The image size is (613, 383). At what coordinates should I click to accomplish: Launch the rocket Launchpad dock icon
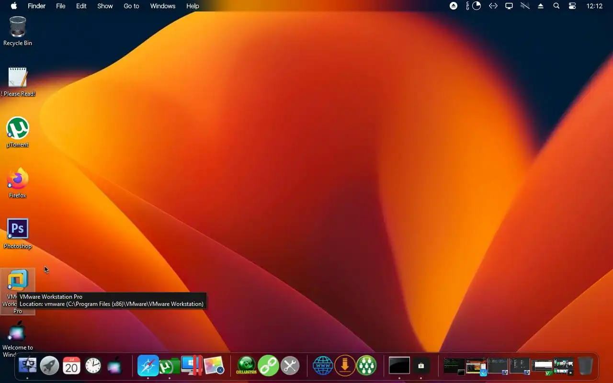pyautogui.click(x=49, y=366)
